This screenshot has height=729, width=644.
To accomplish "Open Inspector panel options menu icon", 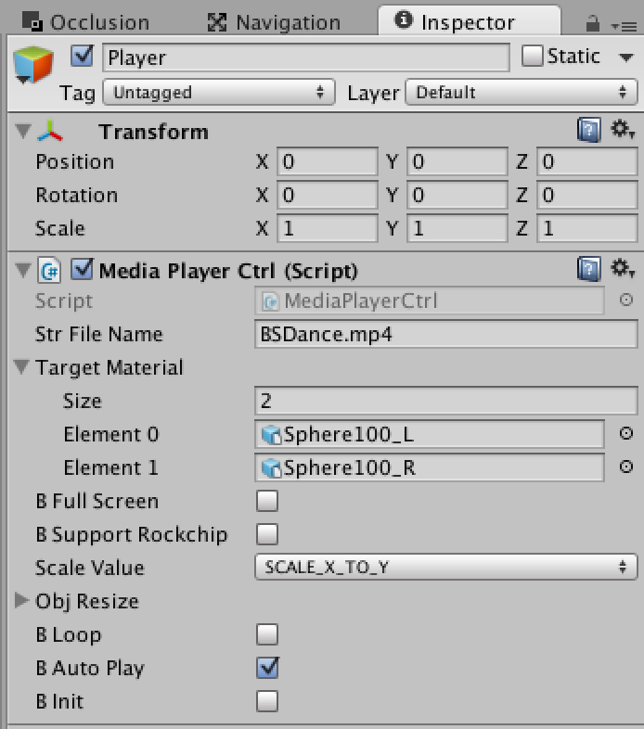I will click(x=624, y=27).
